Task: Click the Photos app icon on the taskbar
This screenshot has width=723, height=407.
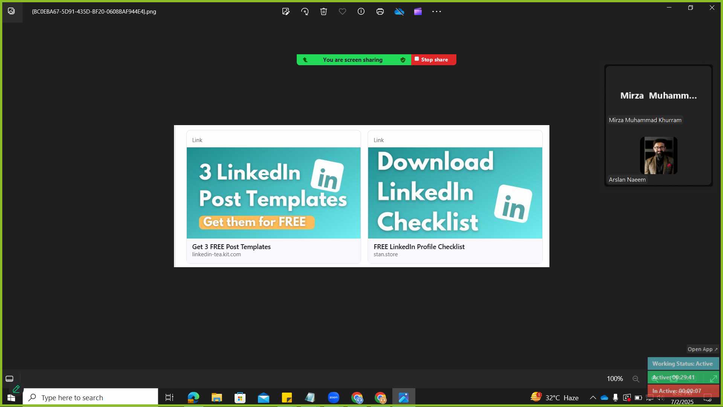Action: click(404, 398)
